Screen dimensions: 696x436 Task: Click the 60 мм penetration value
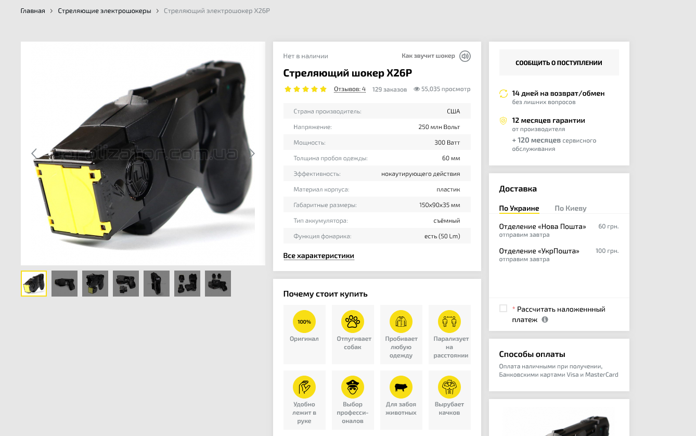[451, 158]
